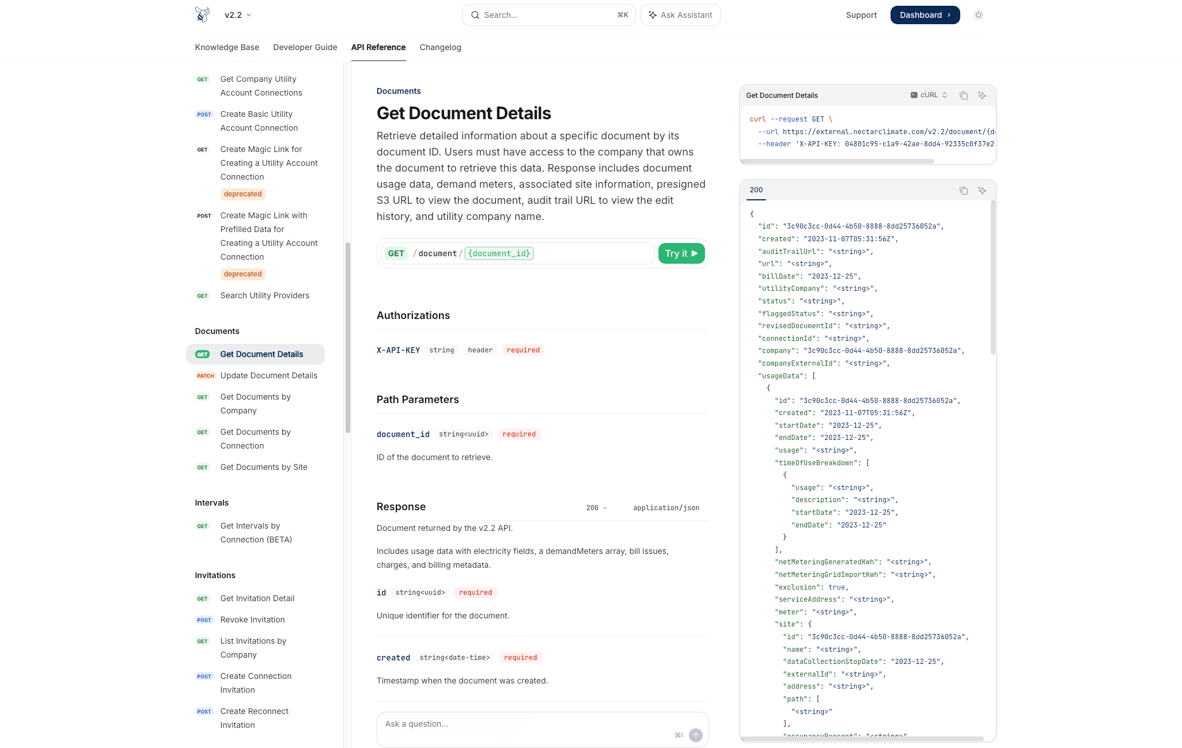Viewport: 1182px width, 748px height.
Task: Copy the cURL request code
Action: click(x=964, y=96)
